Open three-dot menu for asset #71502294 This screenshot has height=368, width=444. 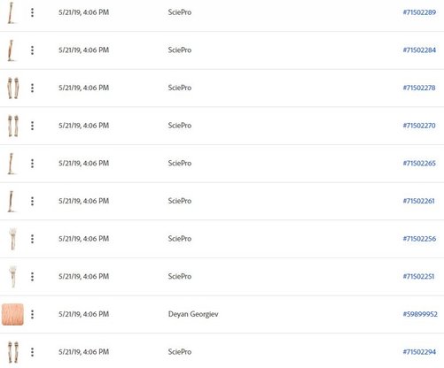[32, 352]
